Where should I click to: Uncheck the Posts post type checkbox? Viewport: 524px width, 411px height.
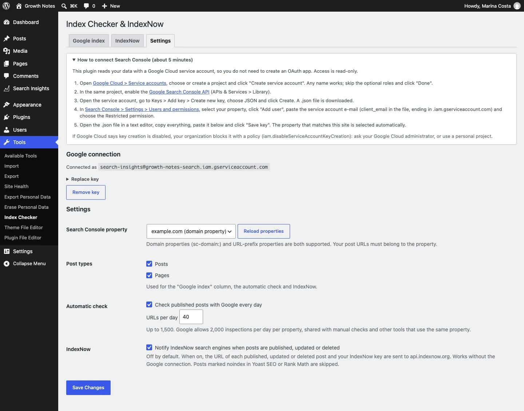pos(149,264)
